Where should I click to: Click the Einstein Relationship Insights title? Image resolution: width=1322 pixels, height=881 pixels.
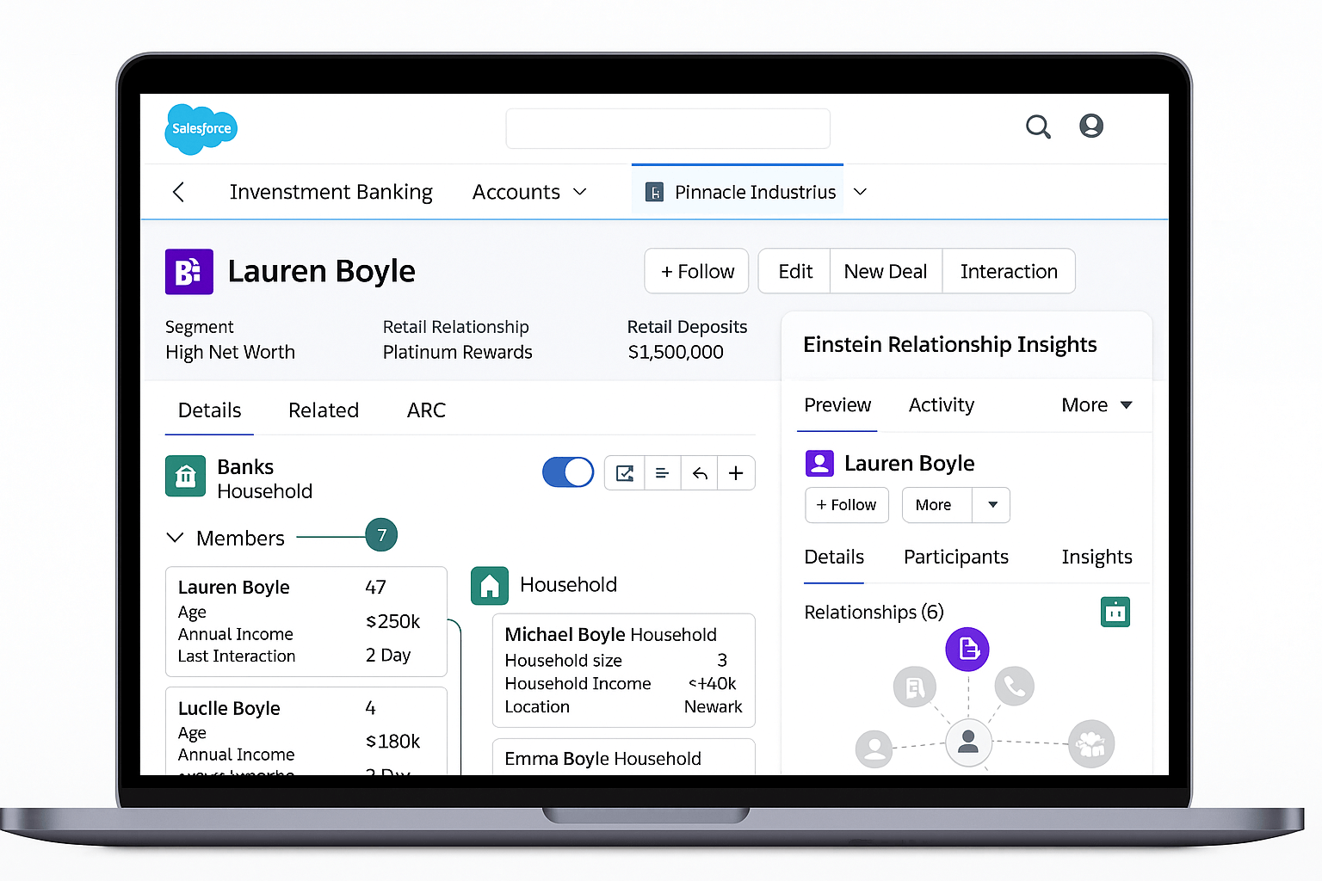[950, 344]
